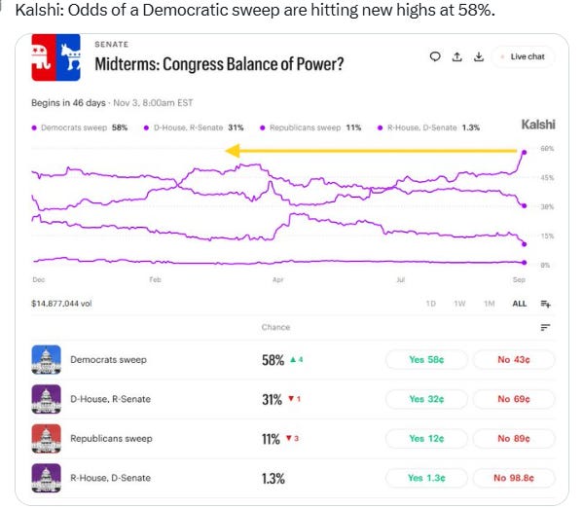The image size is (583, 508).
Task: Open the Live chat button
Action: [x=523, y=56]
